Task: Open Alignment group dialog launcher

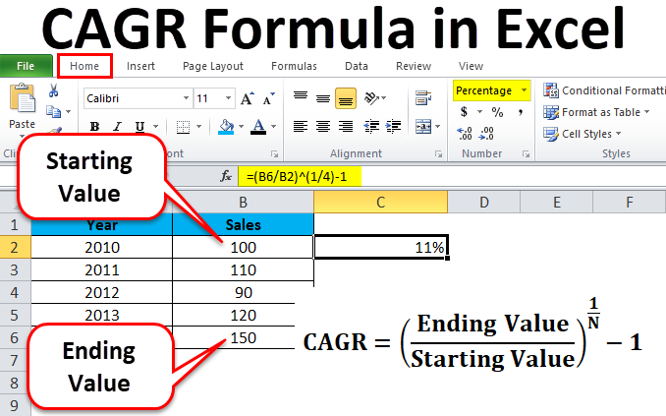Action: (x=438, y=154)
